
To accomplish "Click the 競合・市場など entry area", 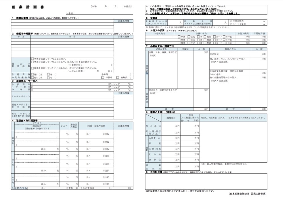I will 72,115.
